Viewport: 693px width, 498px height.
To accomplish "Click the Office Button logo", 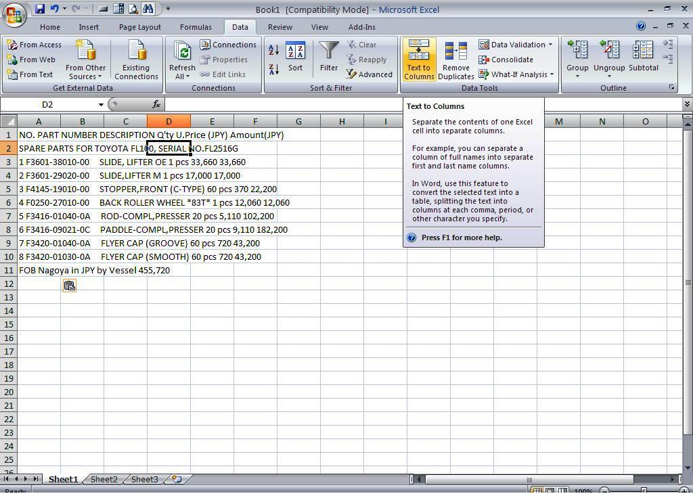I will [x=14, y=14].
